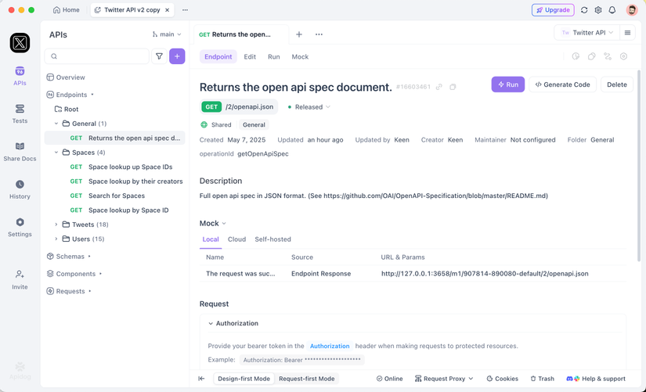Open the Tests sidebar section
Image resolution: width=646 pixels, height=392 pixels.
[x=20, y=114]
